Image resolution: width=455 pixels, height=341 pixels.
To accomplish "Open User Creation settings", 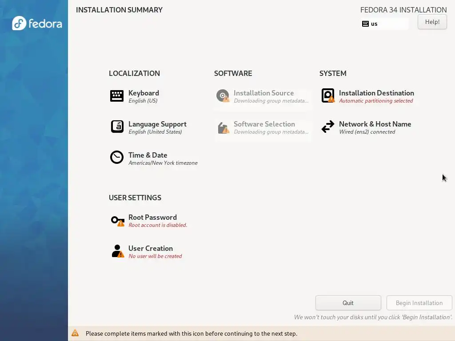I will pyautogui.click(x=150, y=249).
